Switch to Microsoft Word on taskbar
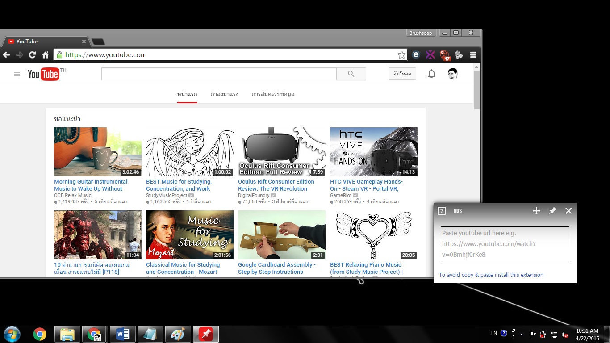Screen dimensions: 610x343 tap(123, 334)
